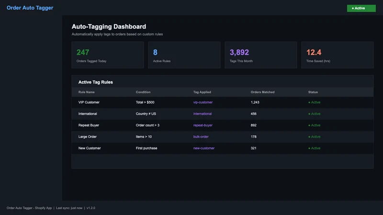This screenshot has height=215, width=383.
Task: Select the Active Rules stat card
Action: click(x=184, y=55)
